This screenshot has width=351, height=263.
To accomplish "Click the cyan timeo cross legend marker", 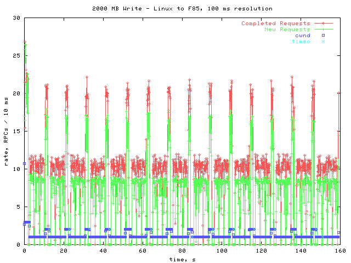I will [x=323, y=42].
